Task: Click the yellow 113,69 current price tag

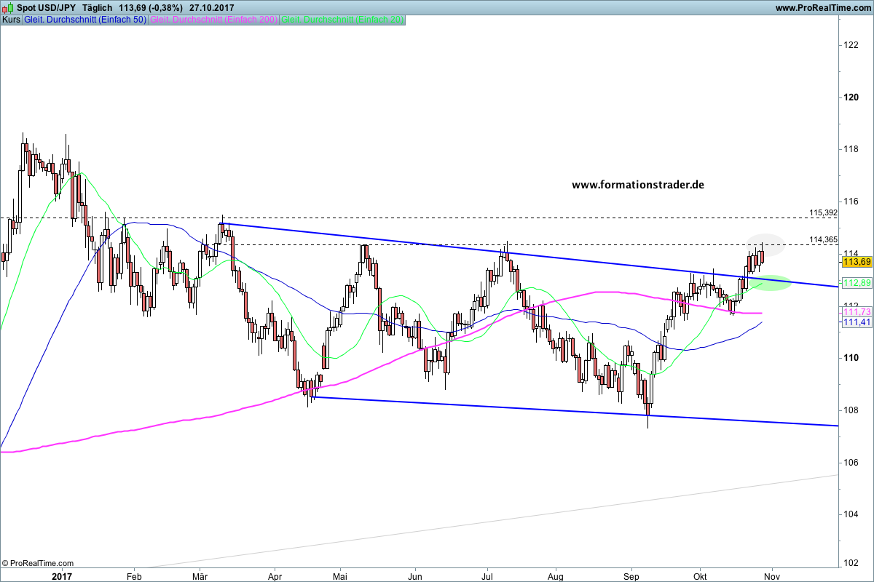Action: [x=852, y=261]
